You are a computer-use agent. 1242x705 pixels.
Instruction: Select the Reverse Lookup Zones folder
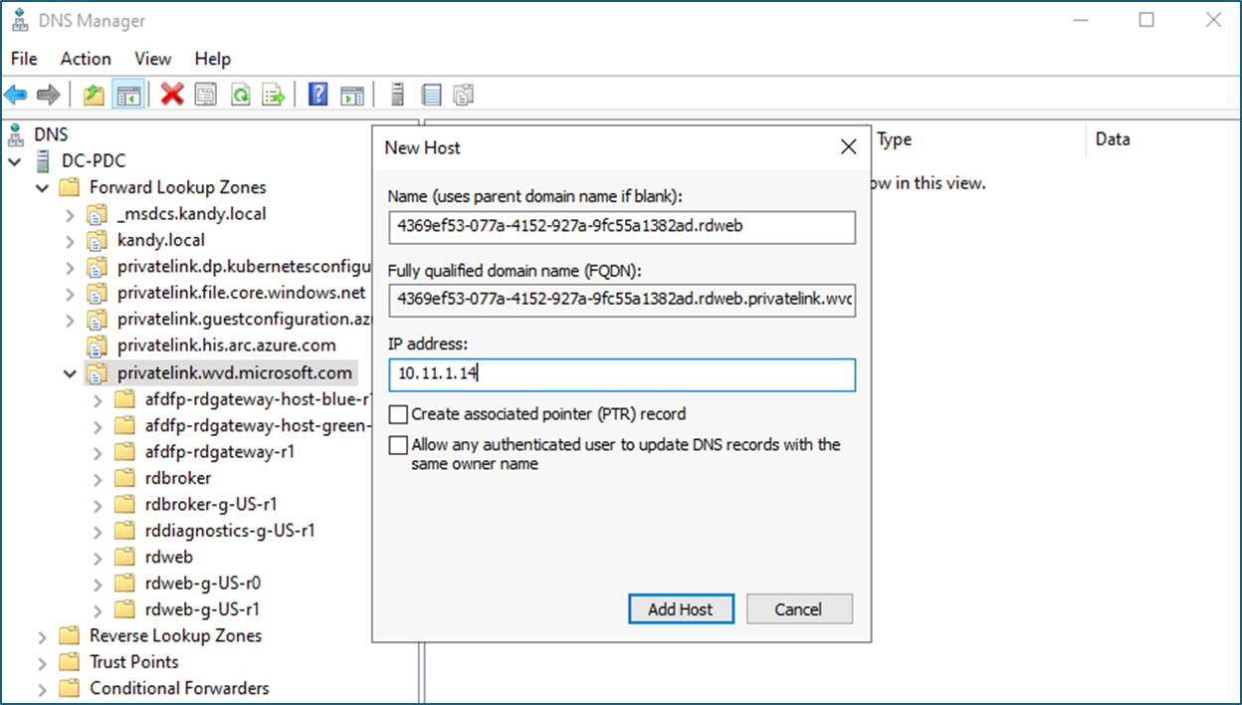175,635
